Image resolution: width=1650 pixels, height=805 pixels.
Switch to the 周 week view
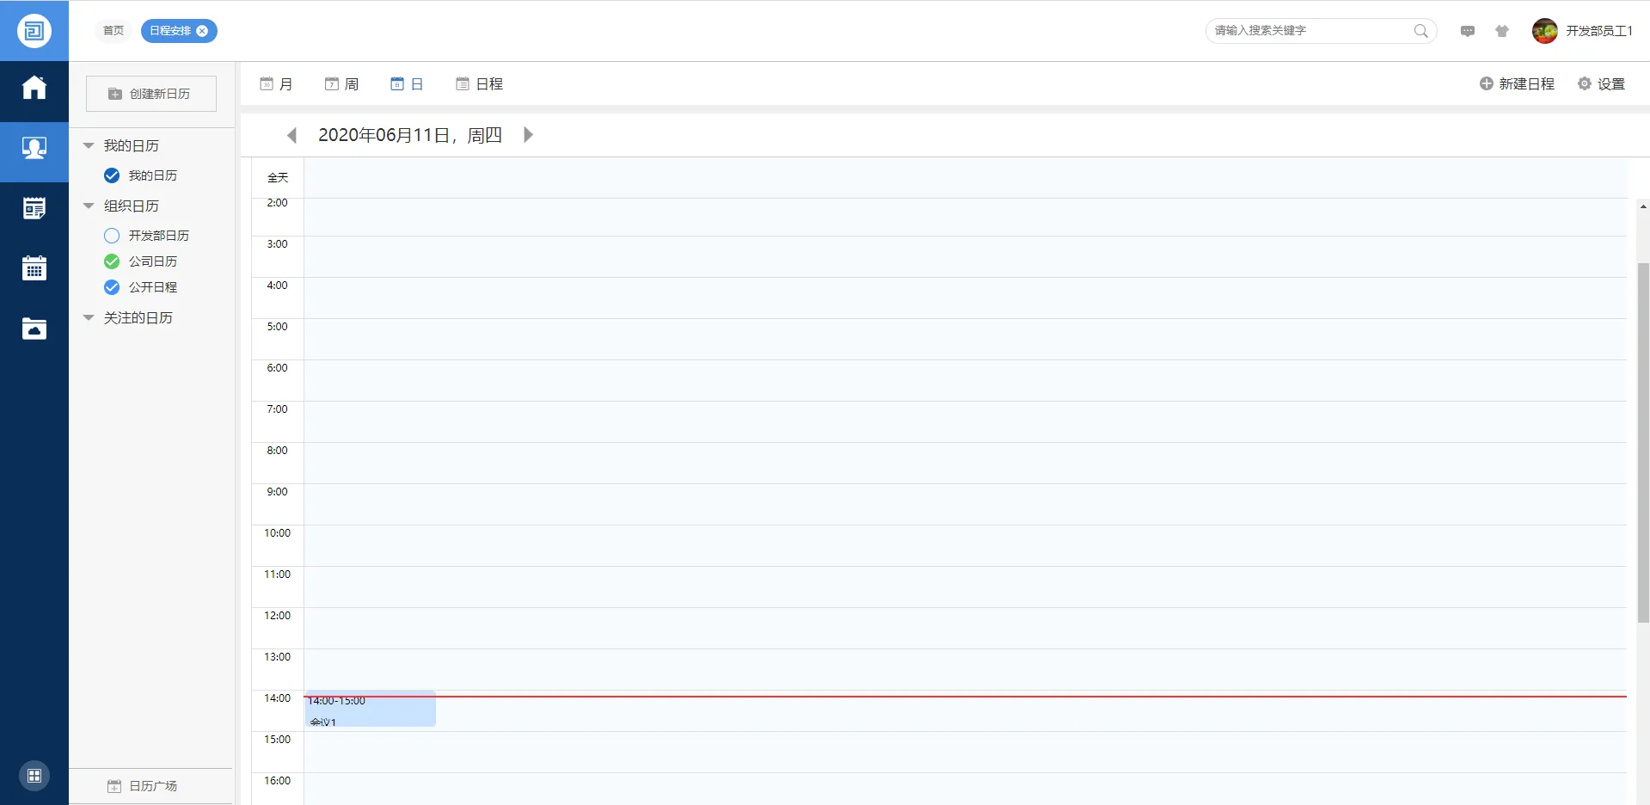click(342, 84)
